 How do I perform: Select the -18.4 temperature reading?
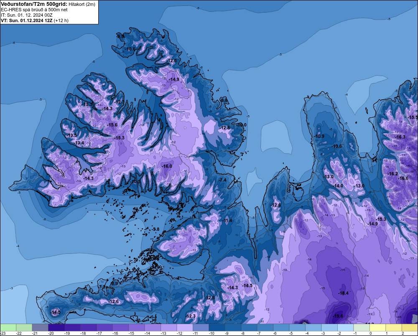tap(343, 293)
